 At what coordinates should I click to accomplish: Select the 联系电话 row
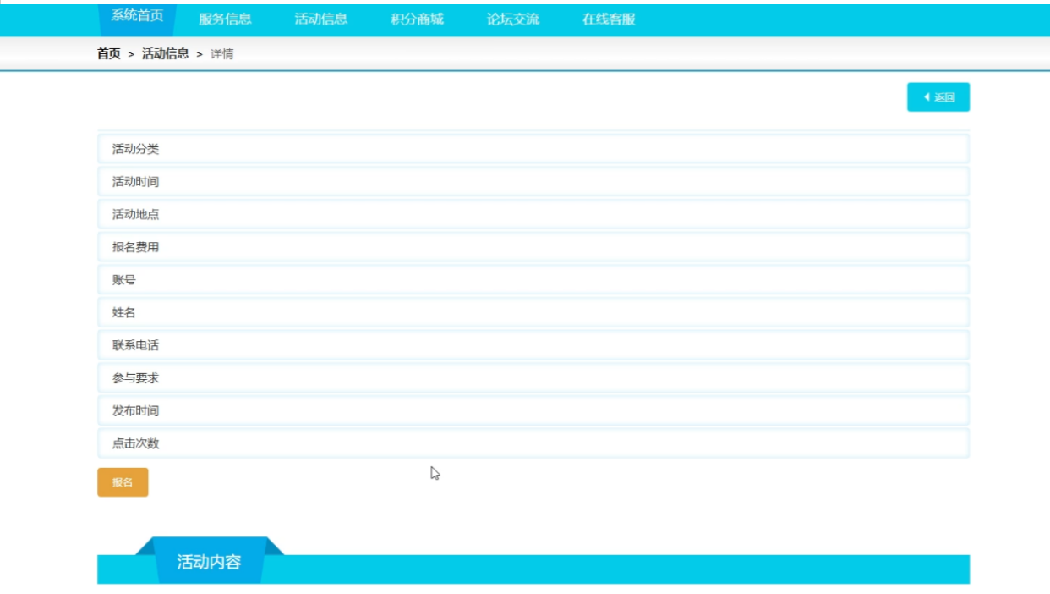click(x=533, y=345)
